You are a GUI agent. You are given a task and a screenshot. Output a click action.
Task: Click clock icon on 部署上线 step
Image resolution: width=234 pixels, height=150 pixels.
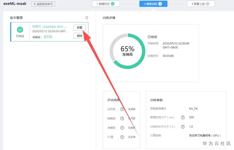click(x=207, y=4)
